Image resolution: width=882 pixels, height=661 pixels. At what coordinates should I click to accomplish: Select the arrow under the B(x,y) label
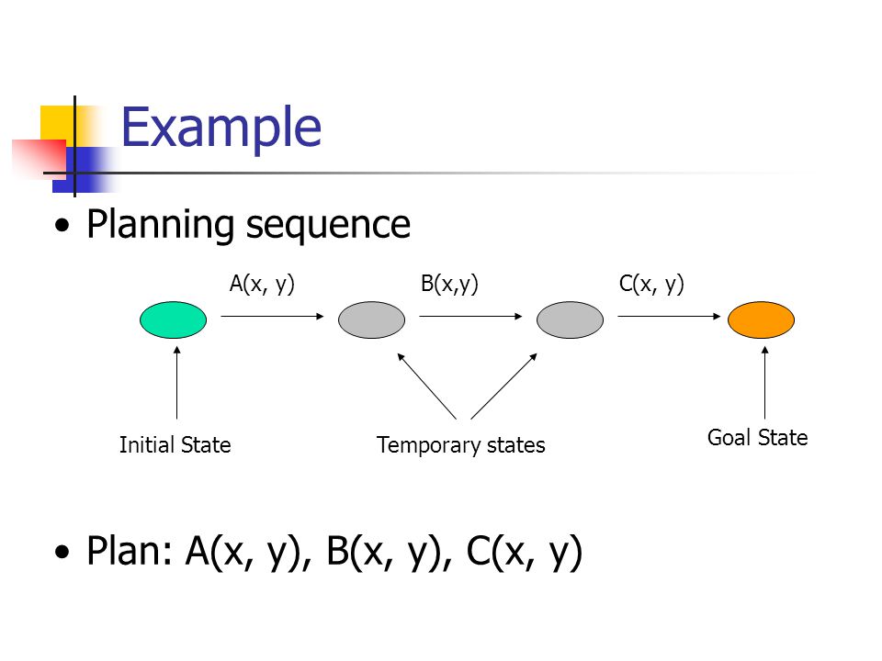click(470, 317)
